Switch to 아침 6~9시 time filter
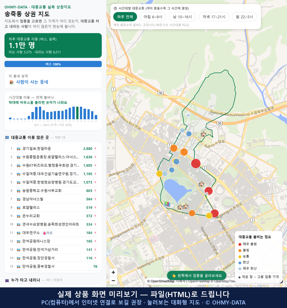This screenshot has height=308, width=287. (x=153, y=17)
